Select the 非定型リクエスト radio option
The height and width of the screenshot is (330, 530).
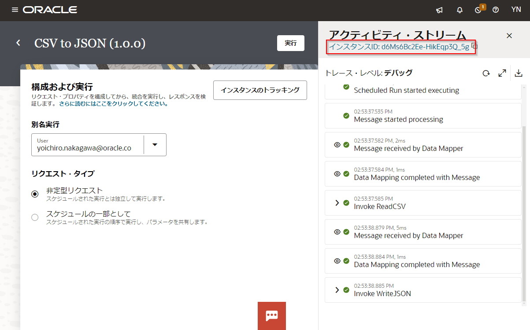click(35, 194)
